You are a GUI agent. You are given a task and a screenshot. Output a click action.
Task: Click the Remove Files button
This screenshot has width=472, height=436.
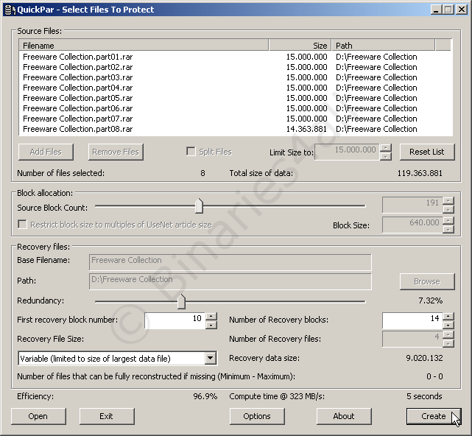[116, 152]
